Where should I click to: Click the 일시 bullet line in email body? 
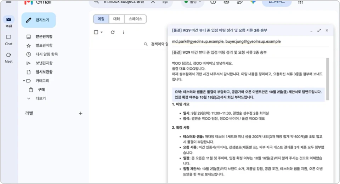[226, 113]
